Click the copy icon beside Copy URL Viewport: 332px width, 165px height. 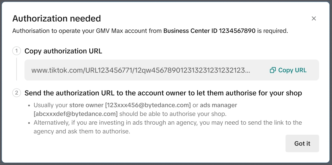(x=273, y=70)
